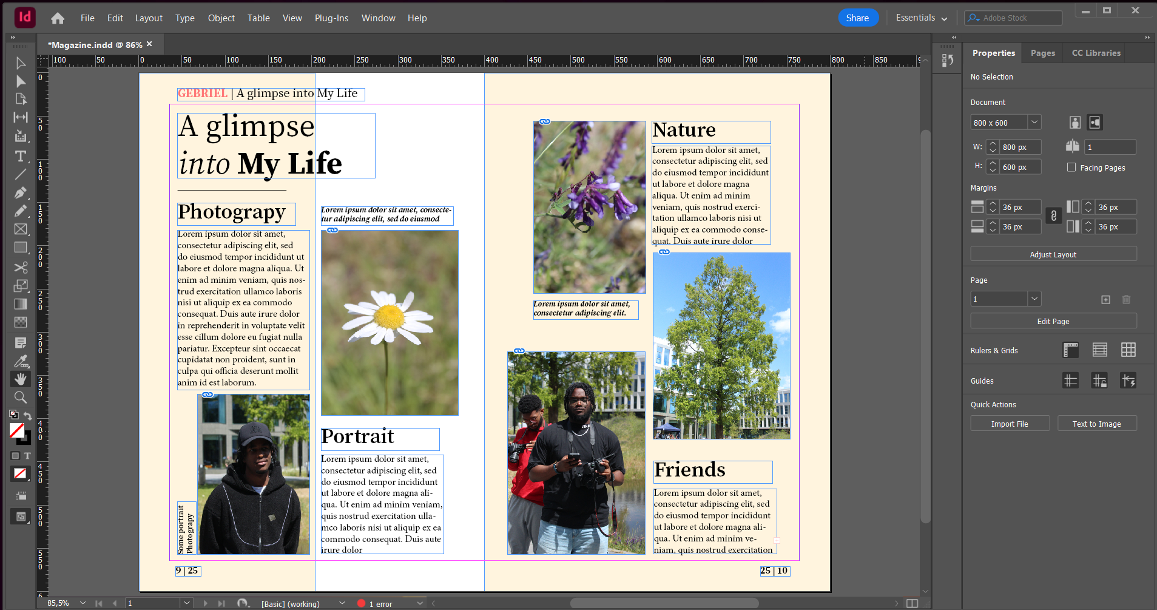Toggle Show Rulers in Rulers & Grids

click(x=1071, y=350)
